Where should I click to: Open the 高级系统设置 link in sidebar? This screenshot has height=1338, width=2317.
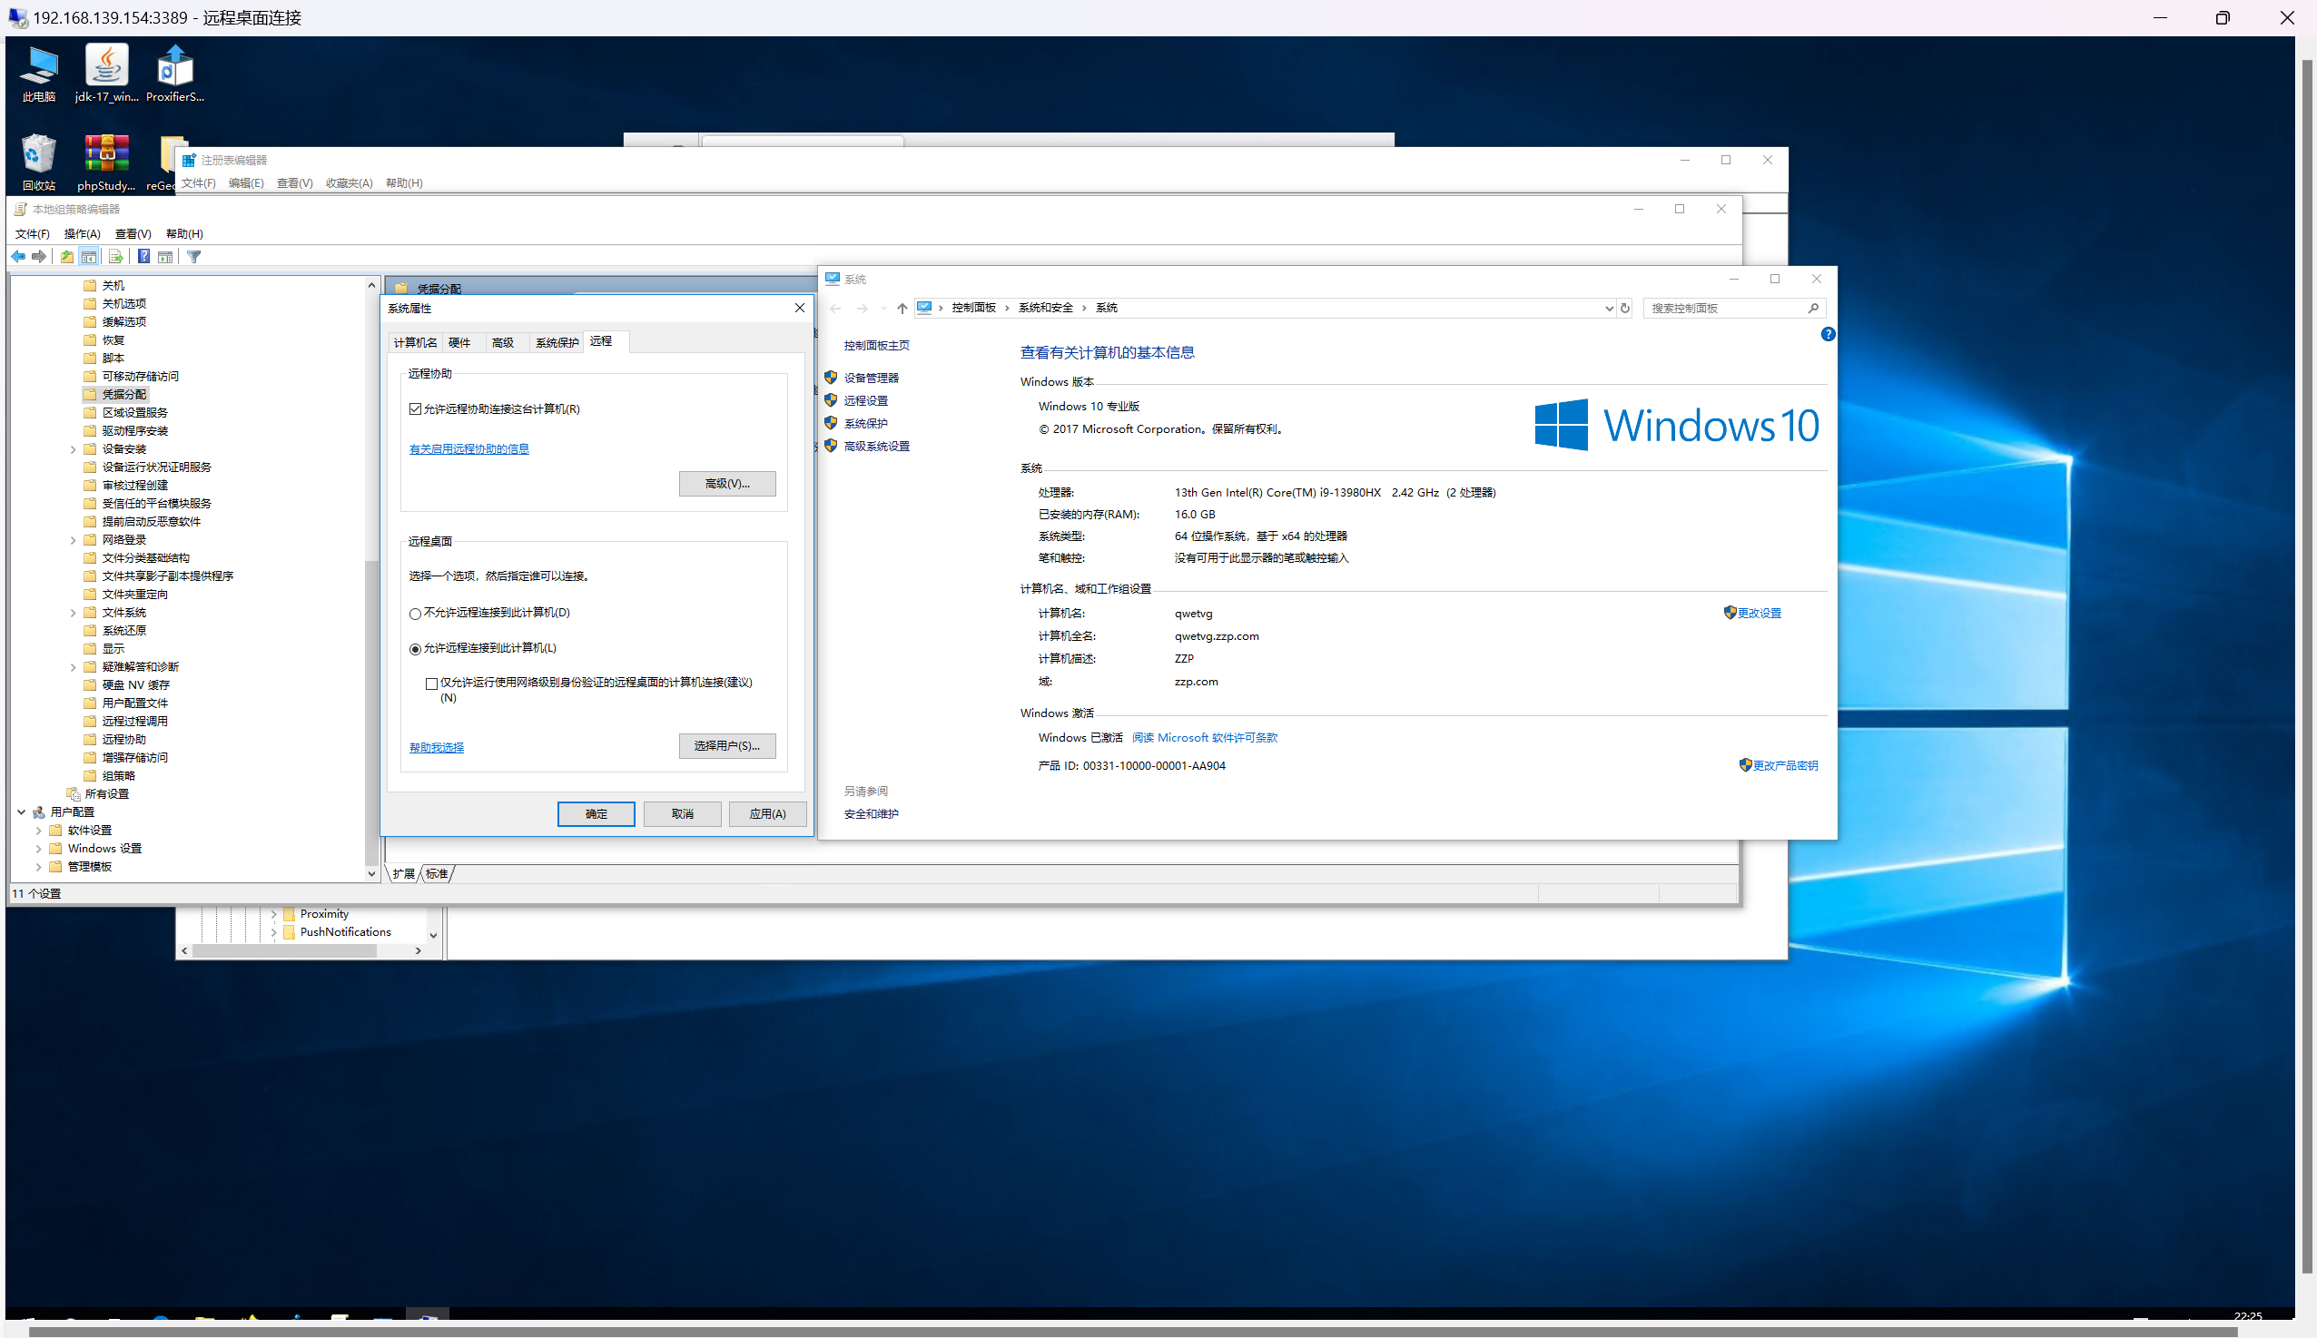click(876, 447)
